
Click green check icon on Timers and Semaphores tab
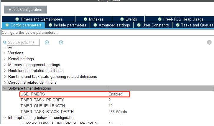click(x=17, y=19)
